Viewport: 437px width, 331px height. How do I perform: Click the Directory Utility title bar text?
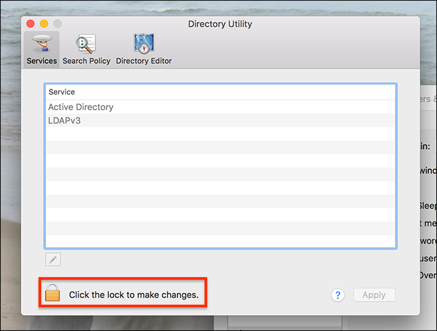[220, 24]
